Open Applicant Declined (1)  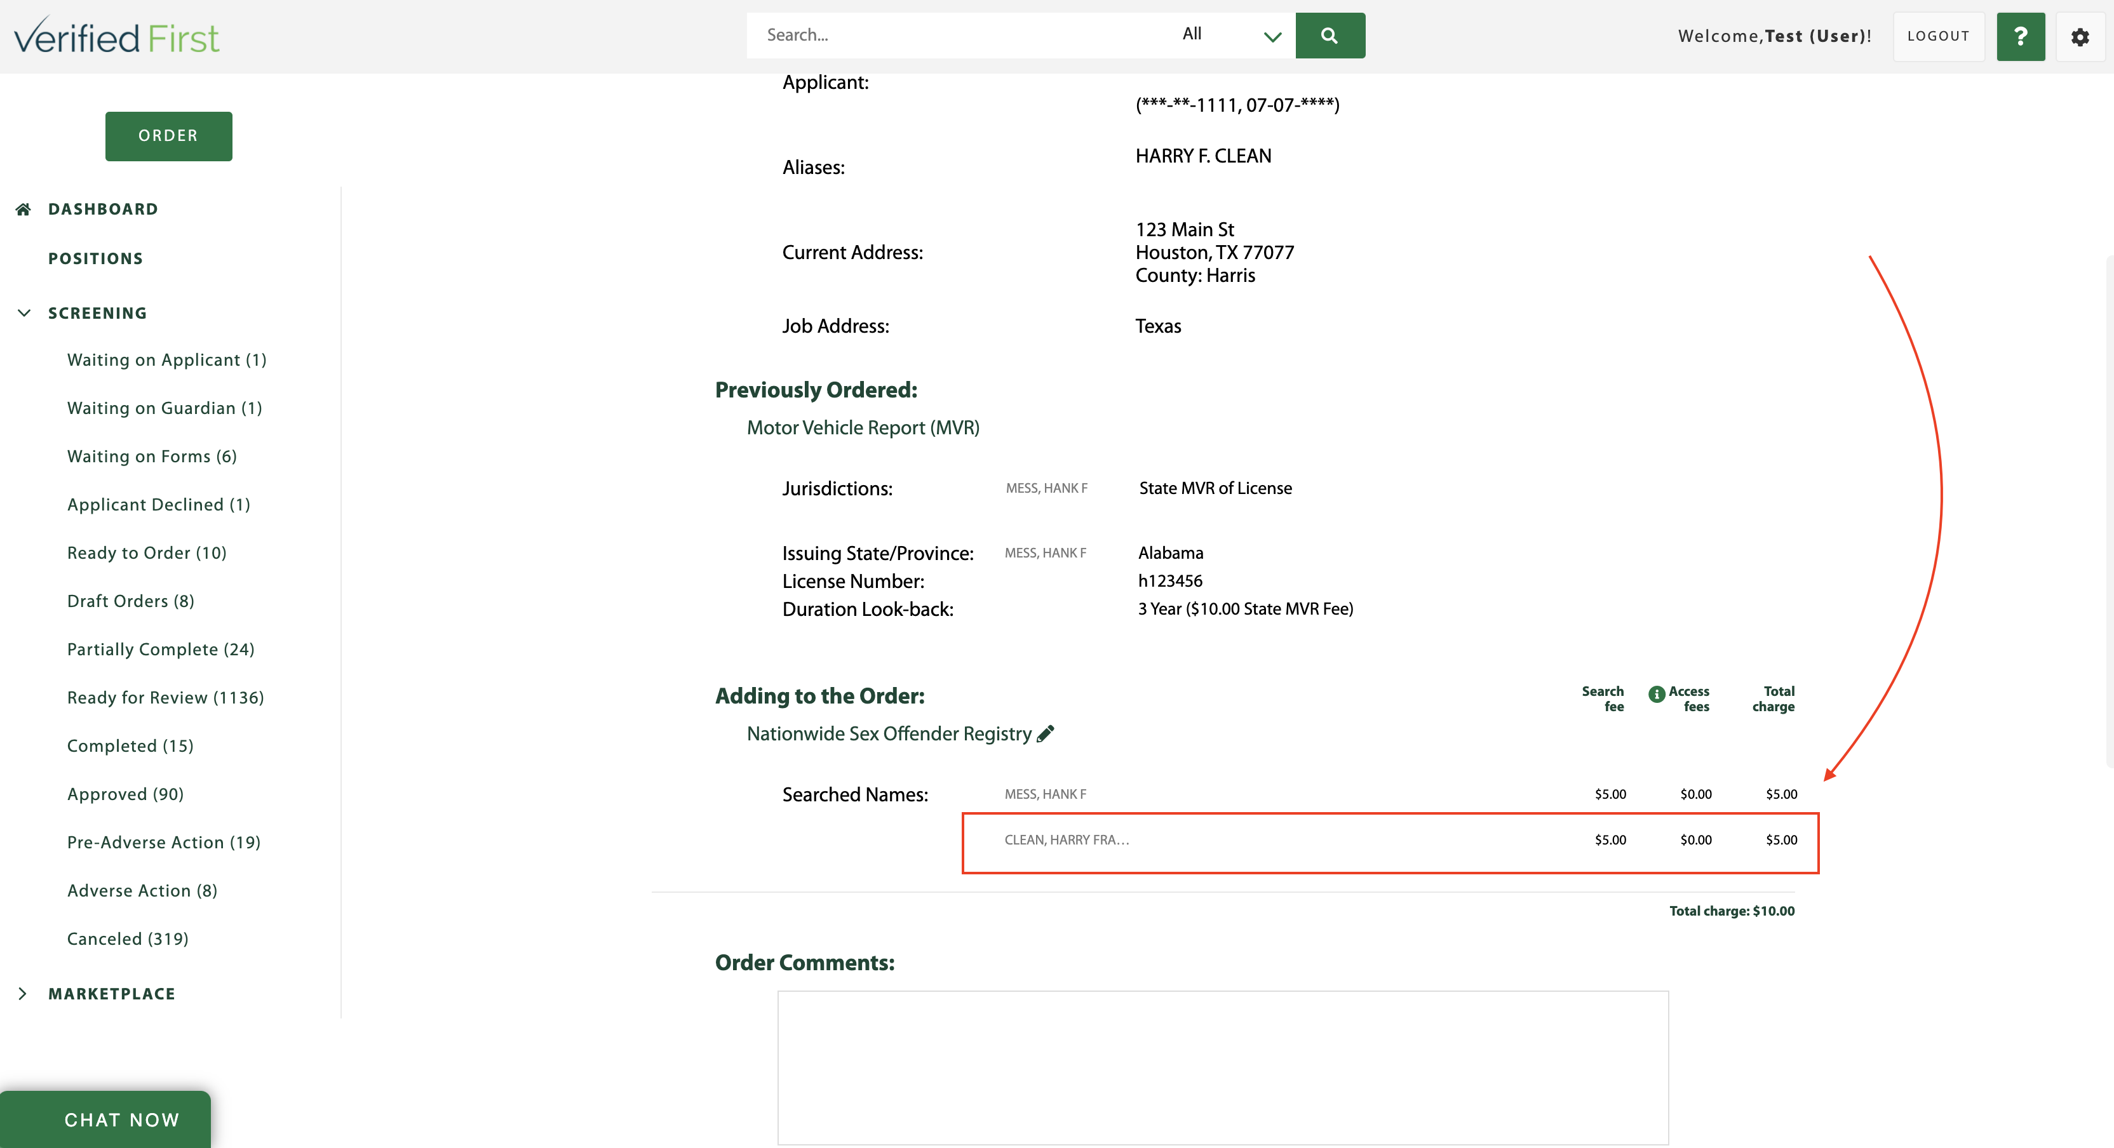(158, 505)
